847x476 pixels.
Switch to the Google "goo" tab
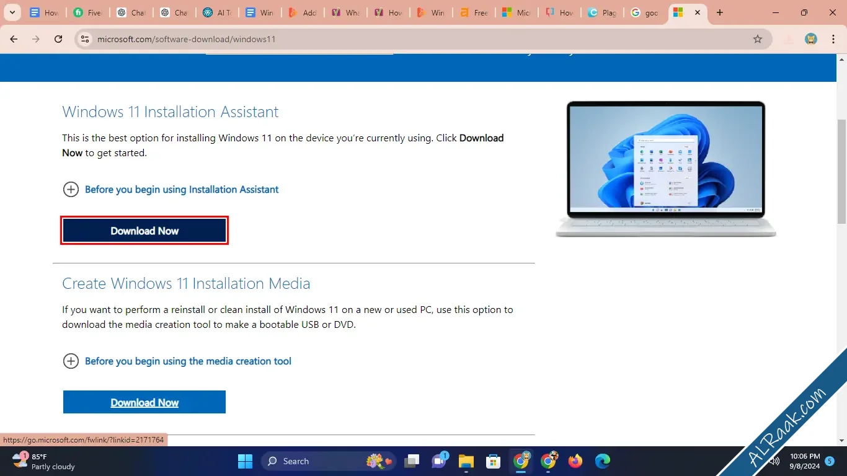[645, 12]
